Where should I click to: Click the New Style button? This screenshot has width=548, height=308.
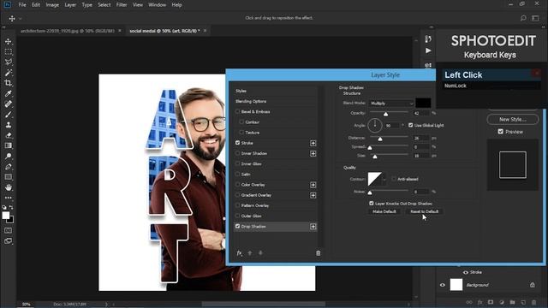(512, 120)
